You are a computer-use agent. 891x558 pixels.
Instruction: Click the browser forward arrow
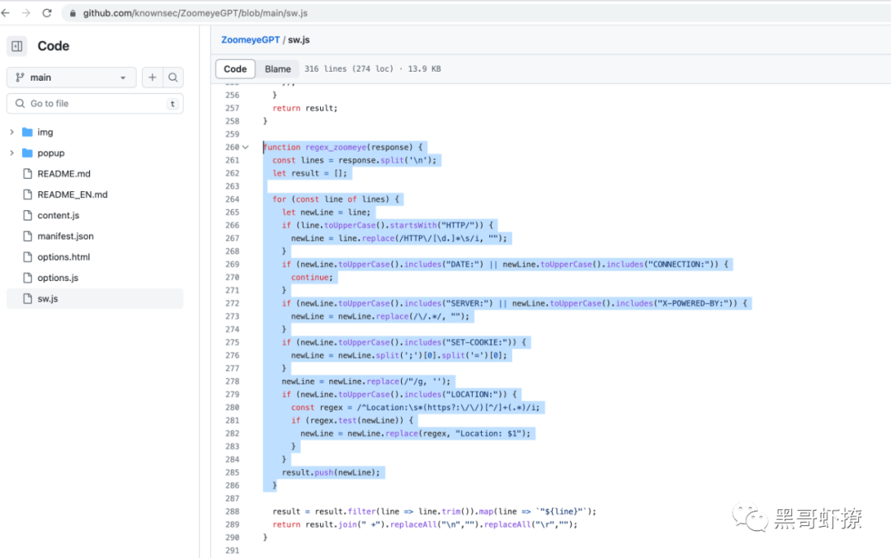tap(26, 12)
